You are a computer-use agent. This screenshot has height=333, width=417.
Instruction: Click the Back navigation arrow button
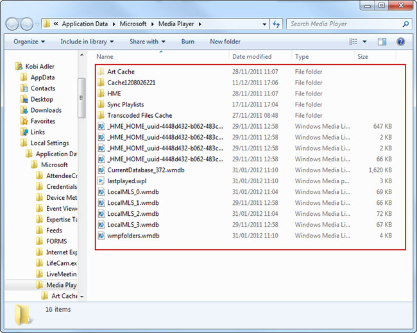(13, 24)
